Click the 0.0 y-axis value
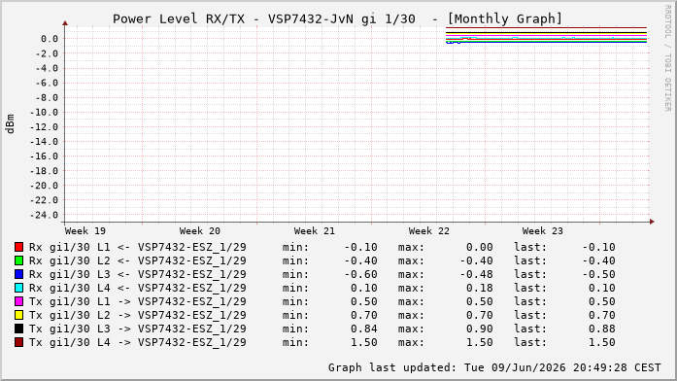The height and width of the screenshot is (381, 677). 50,39
